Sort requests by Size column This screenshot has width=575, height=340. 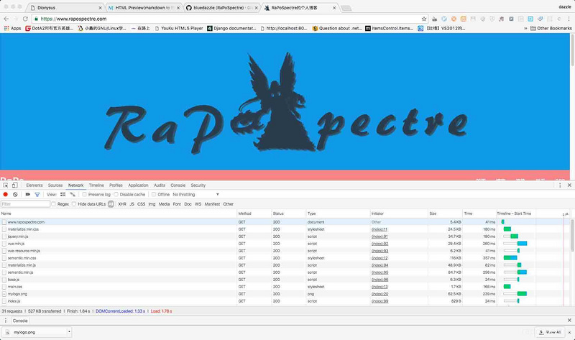tap(444, 213)
